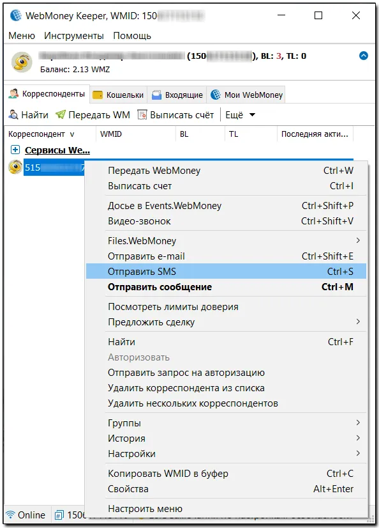The width and height of the screenshot is (379, 528).
Task: Click the globe icon on Мои WebMoney tab
Action: click(x=216, y=95)
